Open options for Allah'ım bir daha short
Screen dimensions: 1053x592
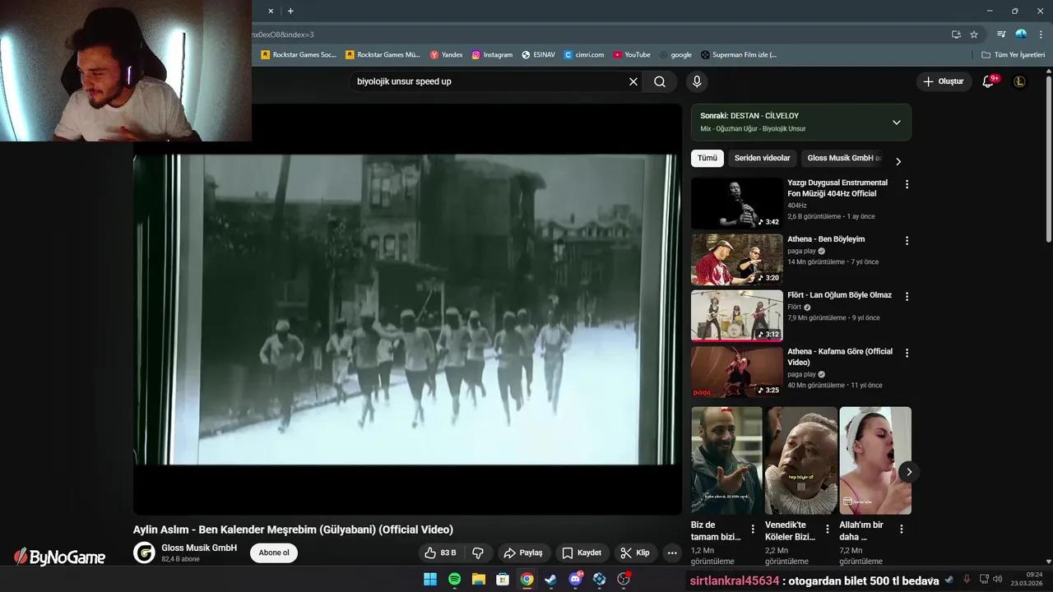click(x=901, y=530)
